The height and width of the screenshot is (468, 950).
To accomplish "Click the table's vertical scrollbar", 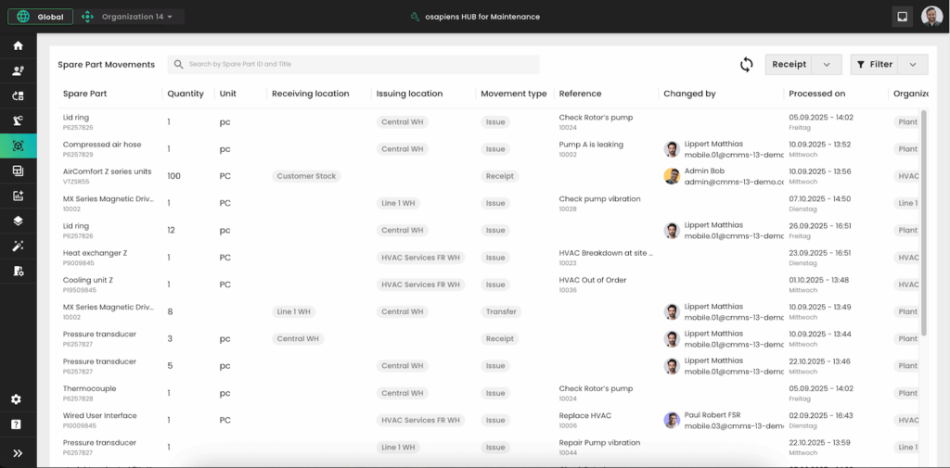I will (923, 222).
